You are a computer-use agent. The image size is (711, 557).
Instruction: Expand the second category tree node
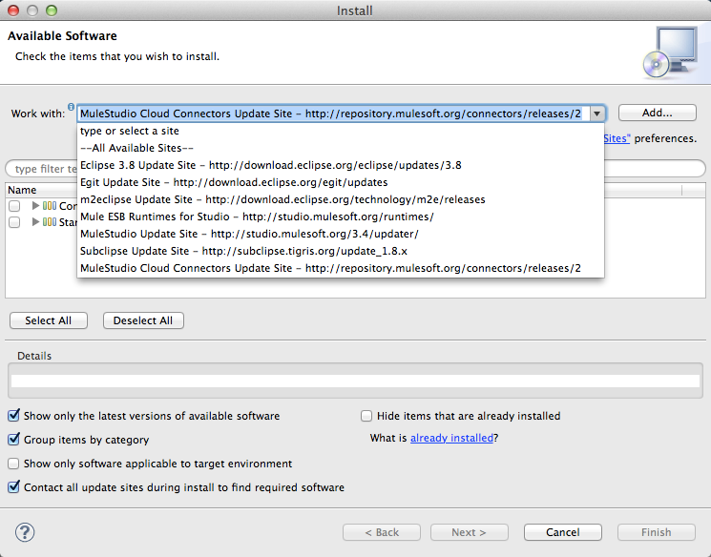[x=36, y=222]
